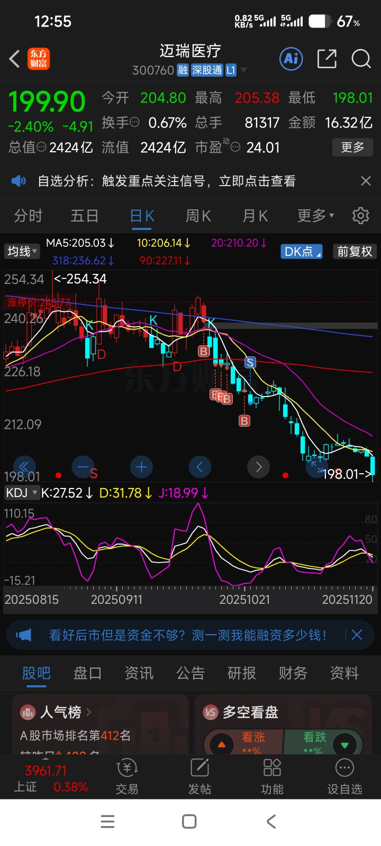Move chart left with arrow button
The width and height of the screenshot is (381, 846).
tap(200, 467)
